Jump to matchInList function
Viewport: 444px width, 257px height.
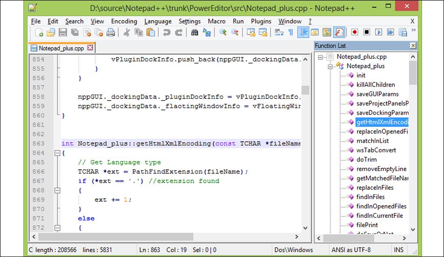tap(372, 141)
